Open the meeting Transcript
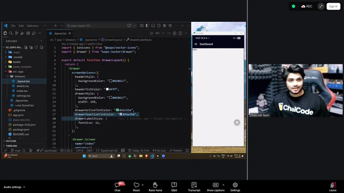Viewport: 344px width, 193px height. pos(194,187)
